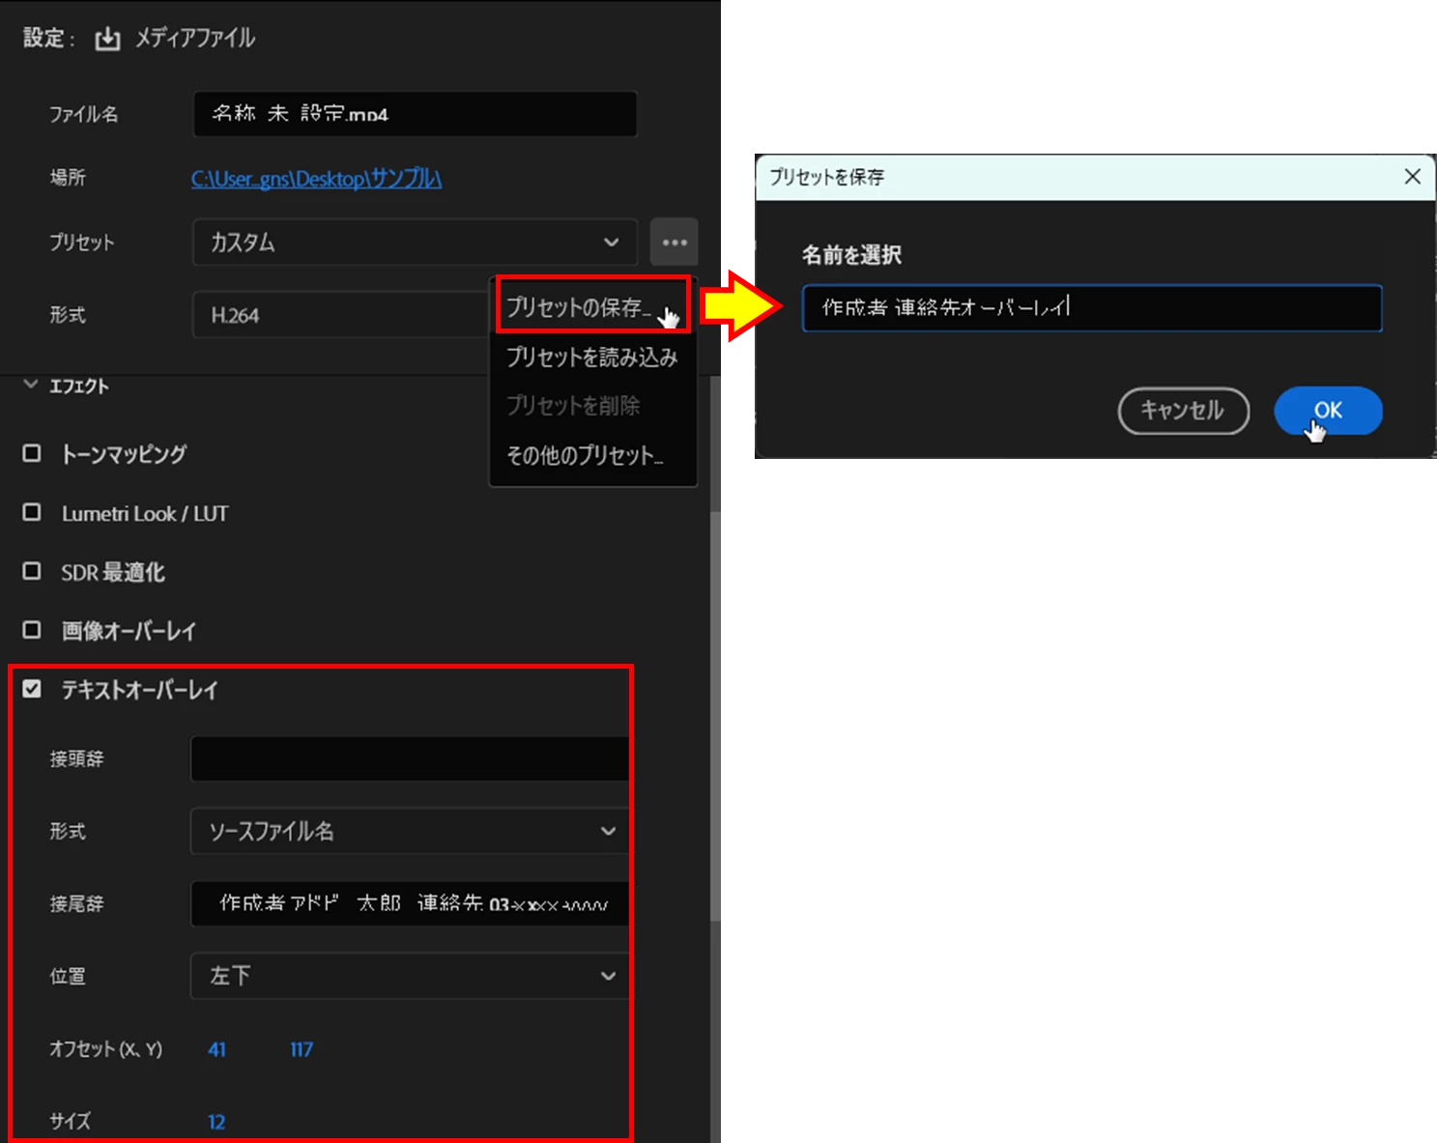Enable the Lumetri Look / LUT checkbox
1437x1143 pixels.
point(32,512)
